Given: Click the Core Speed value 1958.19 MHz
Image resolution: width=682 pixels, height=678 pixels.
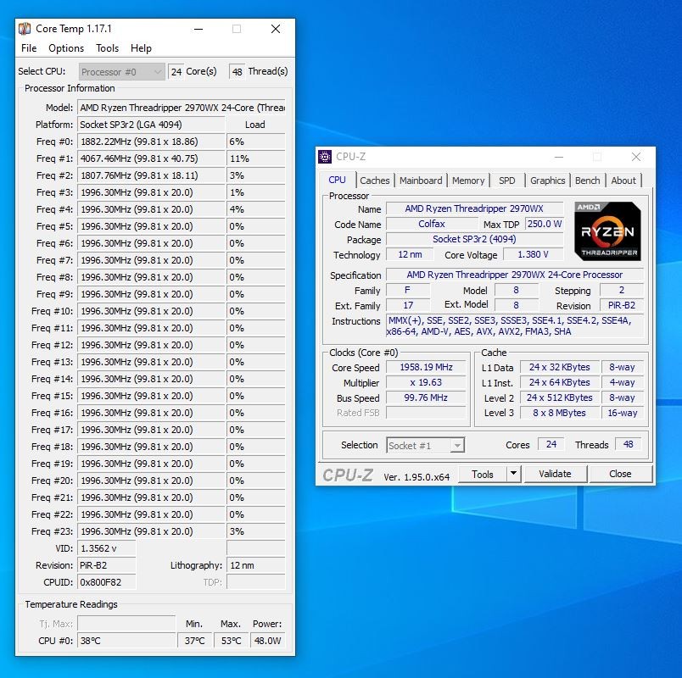Looking at the screenshot, I should pyautogui.click(x=426, y=367).
